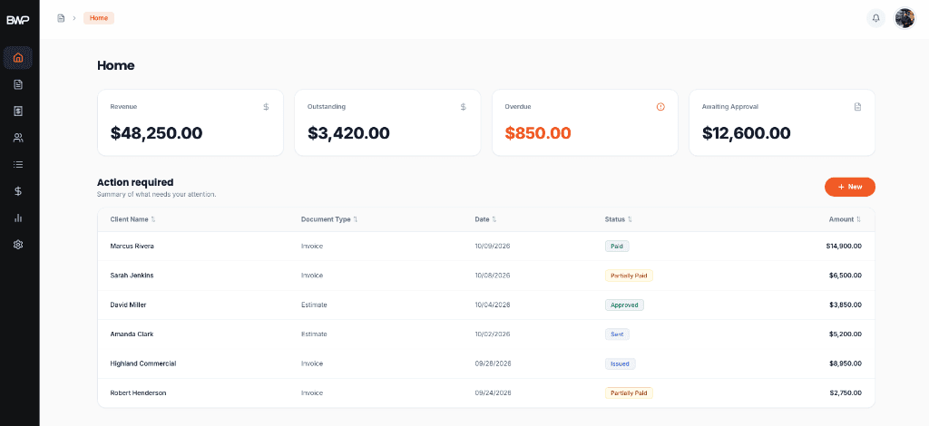Click the date 10/09/2026
The image size is (929, 426).
(493, 247)
